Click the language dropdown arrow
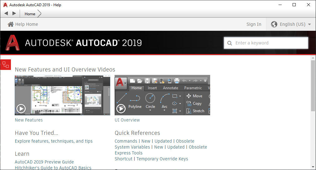 click(309, 24)
